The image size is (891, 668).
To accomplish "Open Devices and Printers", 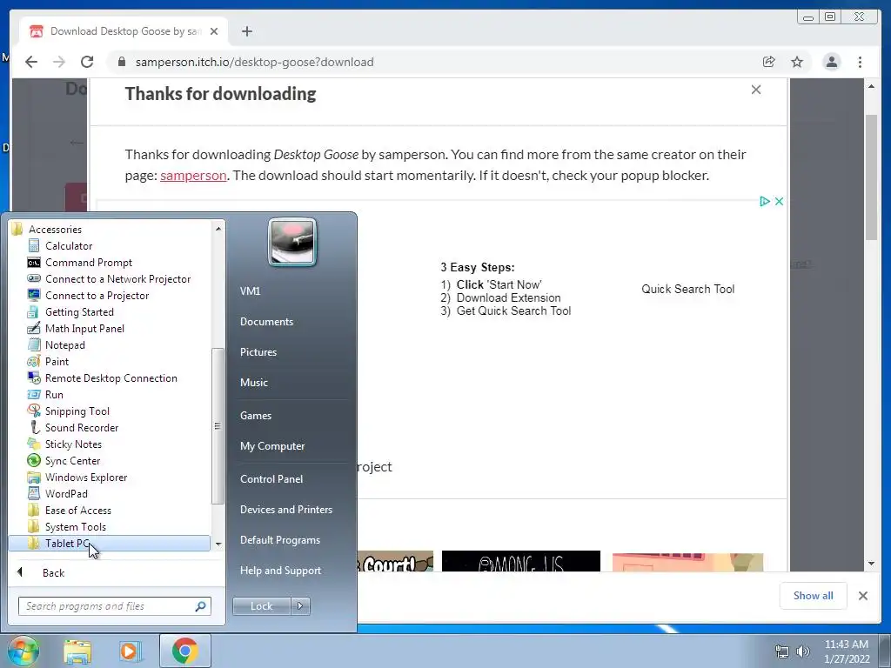I will pyautogui.click(x=285, y=510).
